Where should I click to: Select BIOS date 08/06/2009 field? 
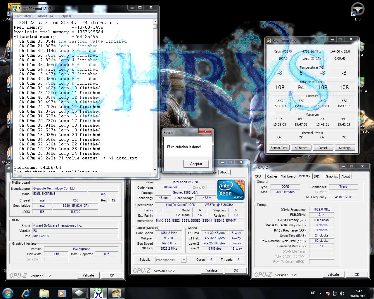[75, 236]
